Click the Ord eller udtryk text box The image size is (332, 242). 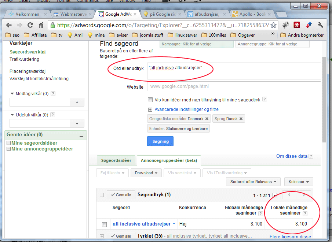coord(234,71)
